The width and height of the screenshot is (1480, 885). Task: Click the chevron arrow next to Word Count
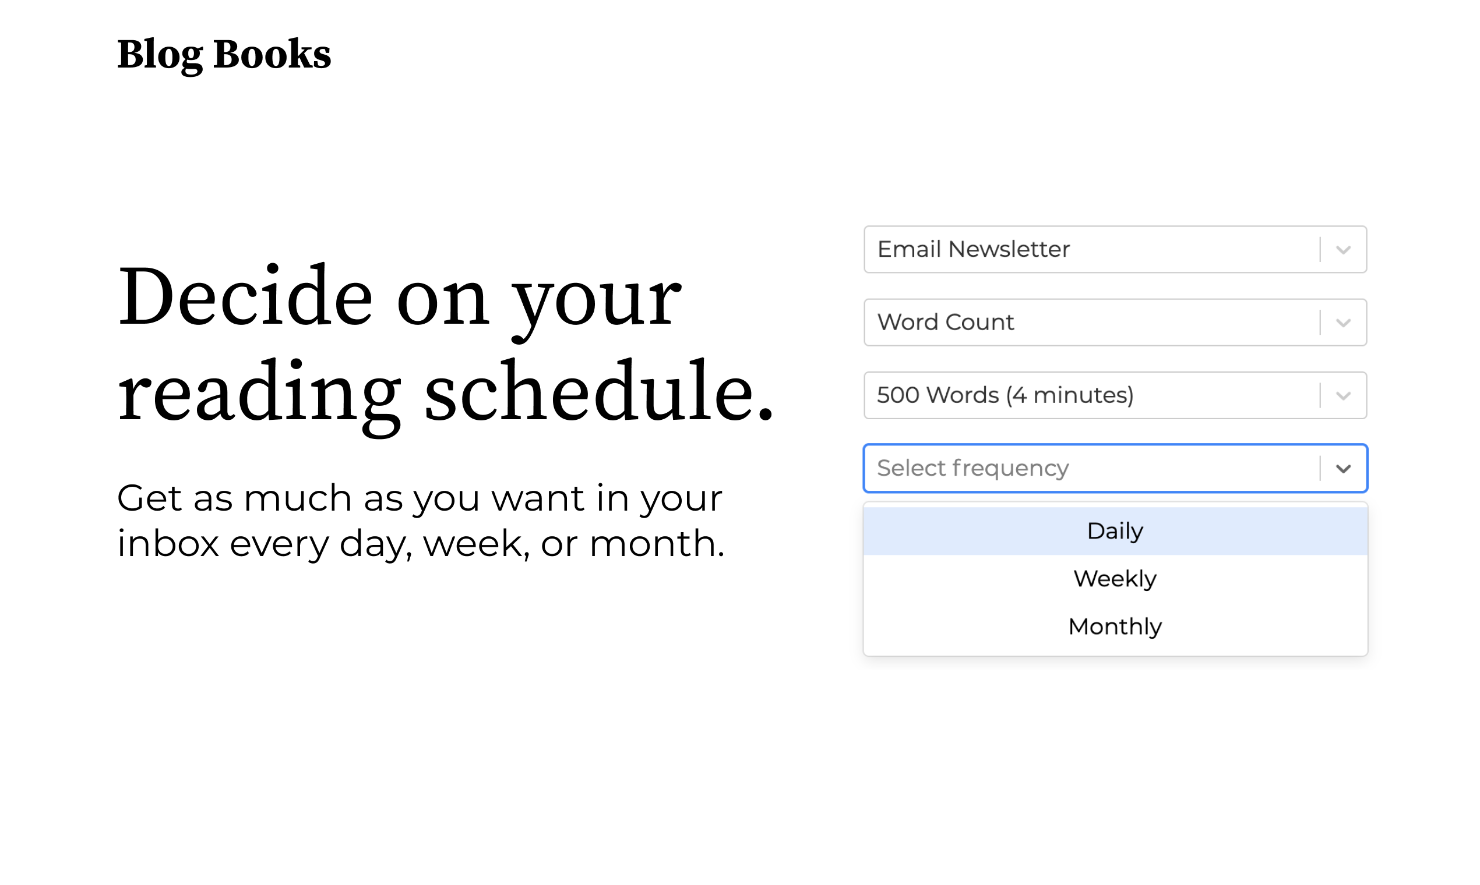(1342, 323)
